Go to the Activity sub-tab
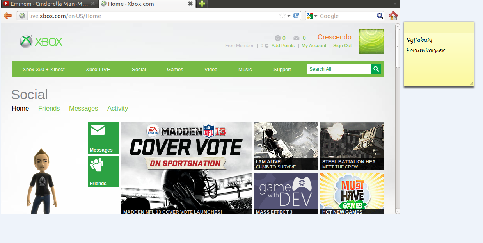This screenshot has height=243, width=483. pos(118,108)
